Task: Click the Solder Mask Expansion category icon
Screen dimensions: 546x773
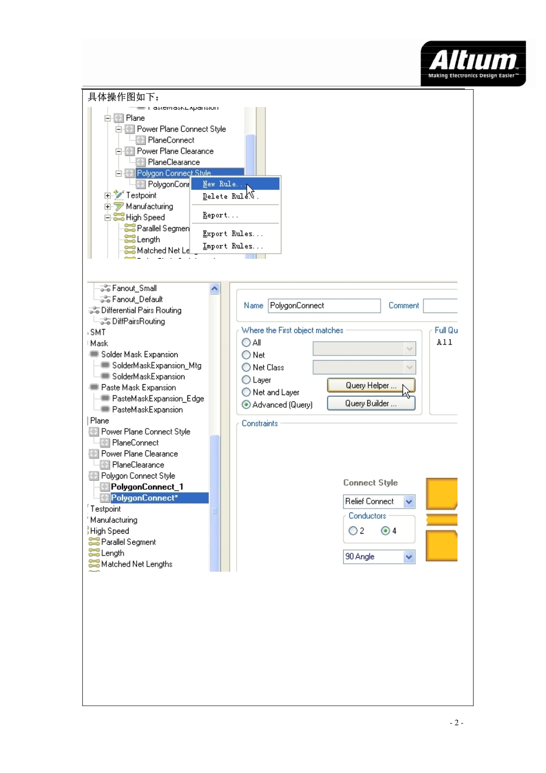Action: pyautogui.click(x=94, y=354)
